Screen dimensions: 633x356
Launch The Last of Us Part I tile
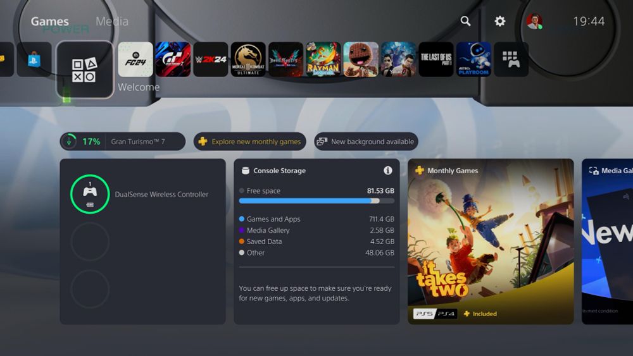point(436,59)
